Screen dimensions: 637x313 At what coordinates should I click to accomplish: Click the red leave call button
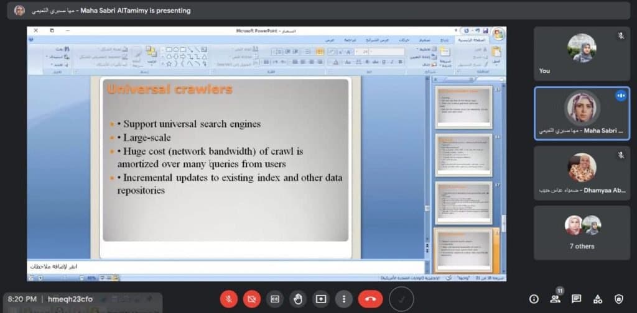[371, 299]
